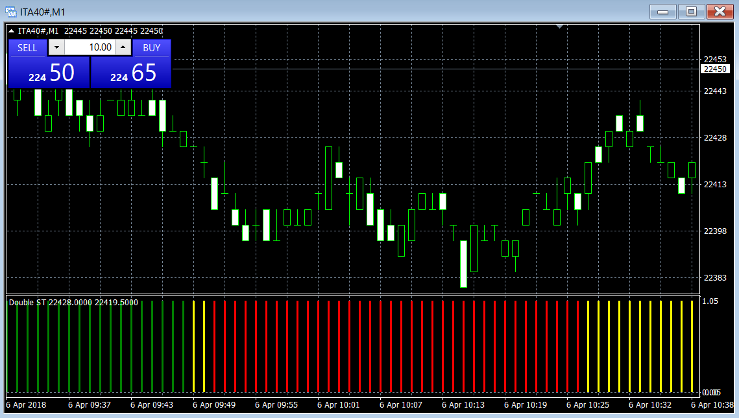Click the buy price 224 65 tile
Image resolution: width=739 pixels, height=418 pixels.
click(x=130, y=73)
